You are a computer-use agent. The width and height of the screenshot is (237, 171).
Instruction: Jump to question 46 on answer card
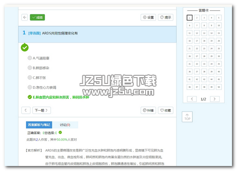pyautogui.click(x=190, y=87)
